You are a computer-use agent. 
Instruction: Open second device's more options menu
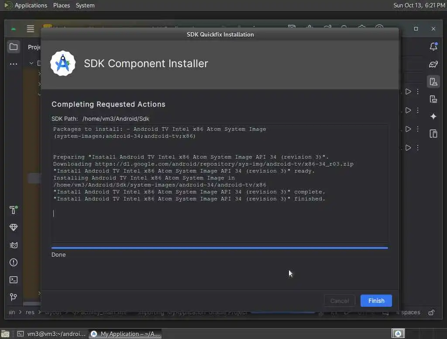(418, 110)
